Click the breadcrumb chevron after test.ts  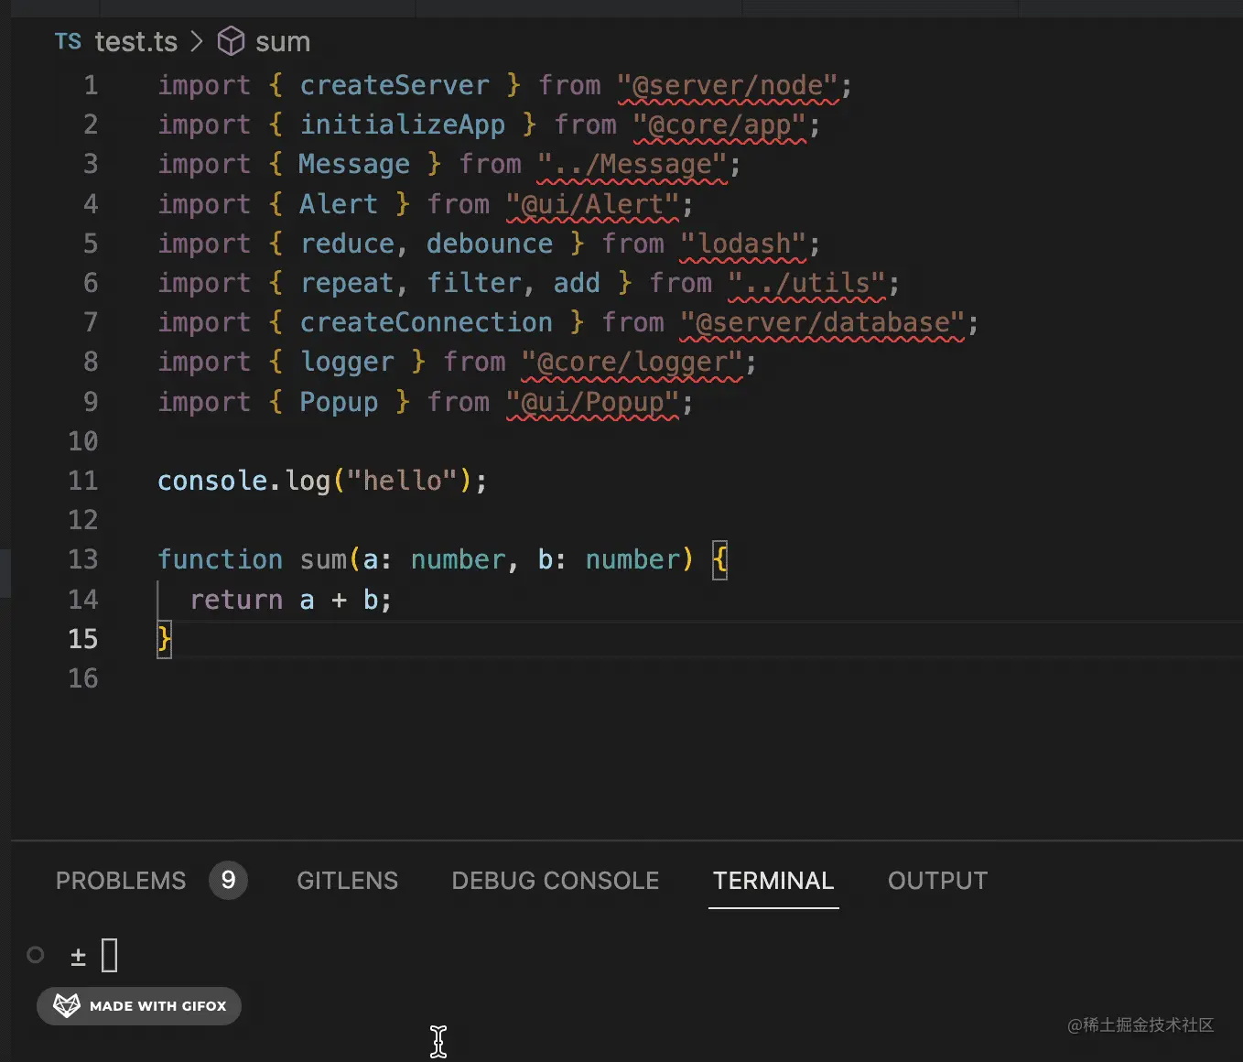click(x=197, y=41)
